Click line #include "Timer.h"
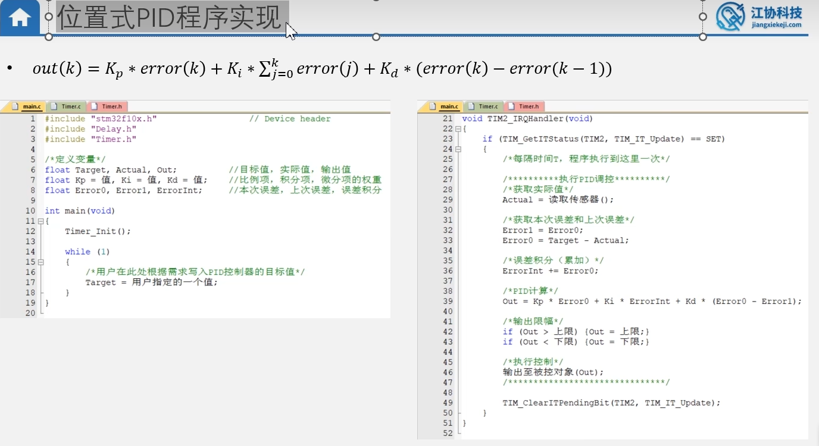Screen dimensions: 819x446 (90, 139)
